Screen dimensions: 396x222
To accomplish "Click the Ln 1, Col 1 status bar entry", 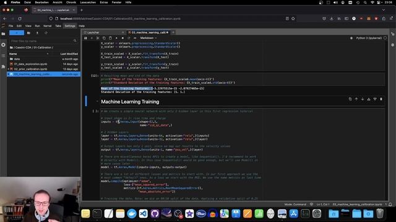I will [323, 204].
